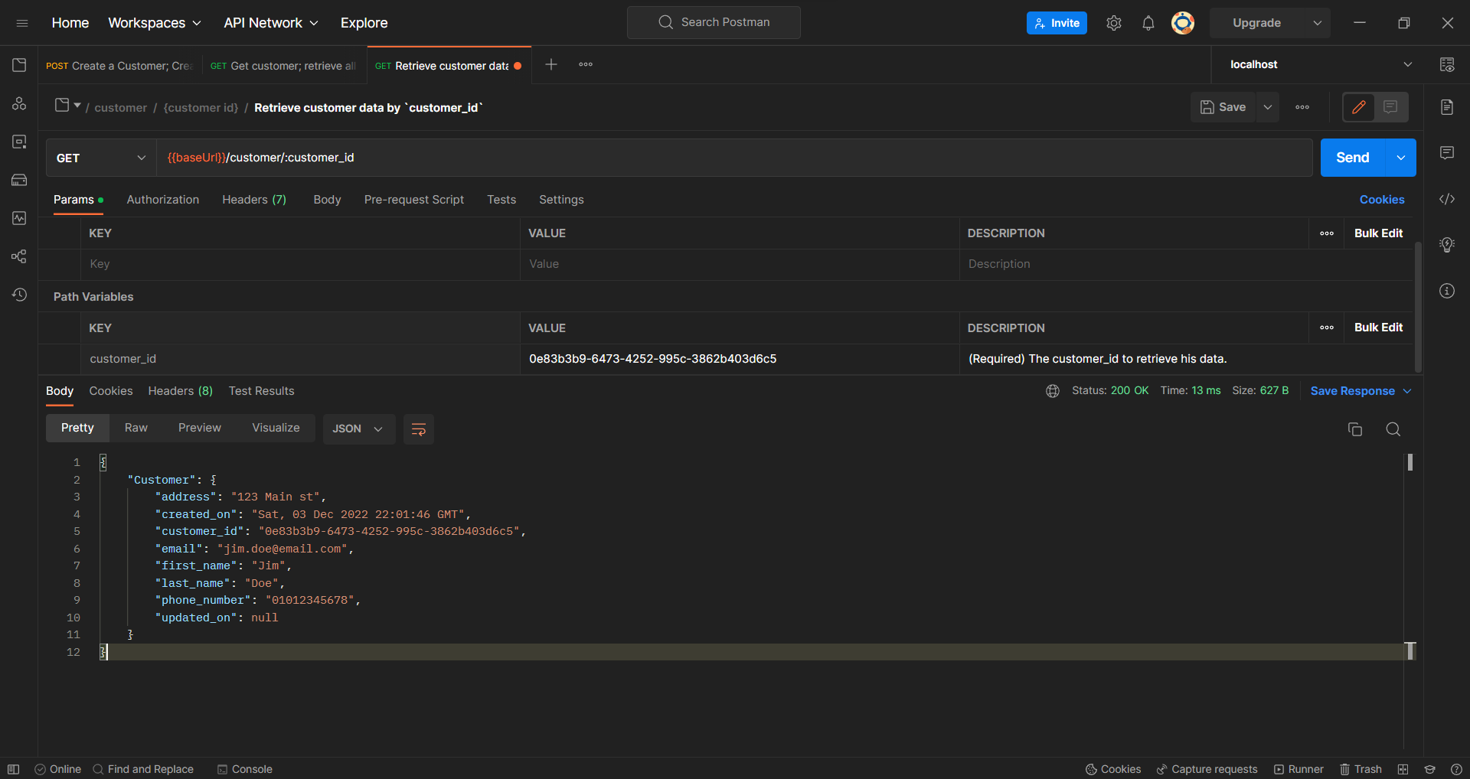This screenshot has height=779, width=1470.
Task: Click the request URL field
Action: 735,158
